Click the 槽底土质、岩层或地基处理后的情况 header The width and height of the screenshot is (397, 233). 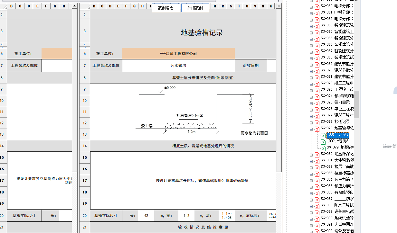pyautogui.click(x=203, y=146)
